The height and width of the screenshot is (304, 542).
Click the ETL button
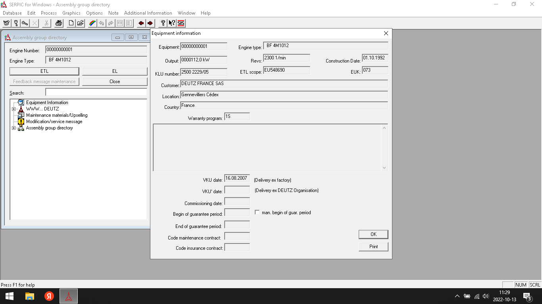[44, 71]
